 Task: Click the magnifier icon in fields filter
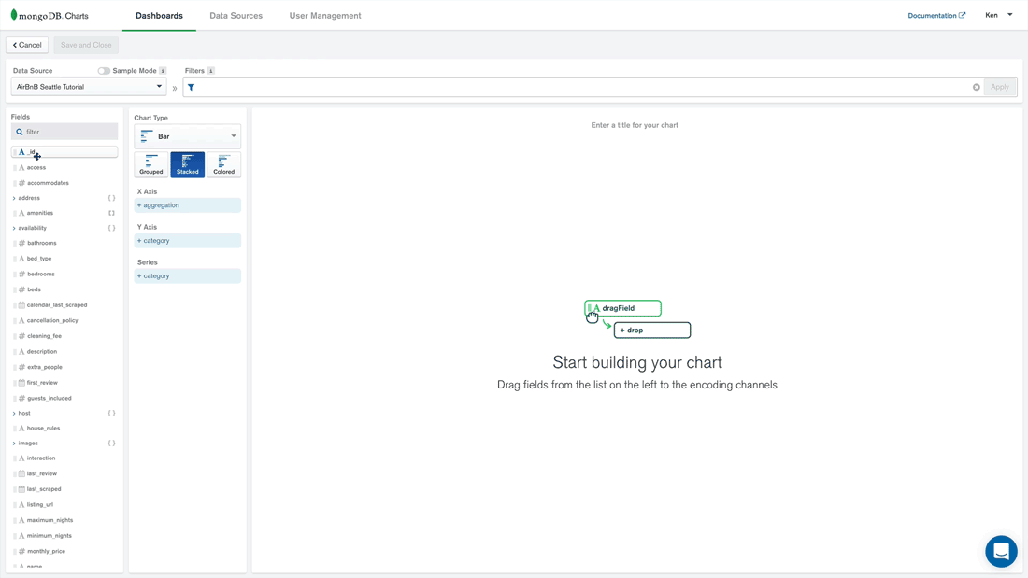[20, 132]
